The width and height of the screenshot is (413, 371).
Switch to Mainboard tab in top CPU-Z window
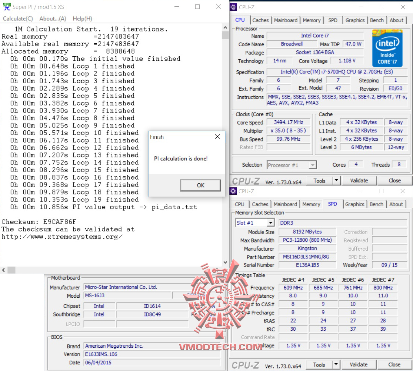(286, 20)
